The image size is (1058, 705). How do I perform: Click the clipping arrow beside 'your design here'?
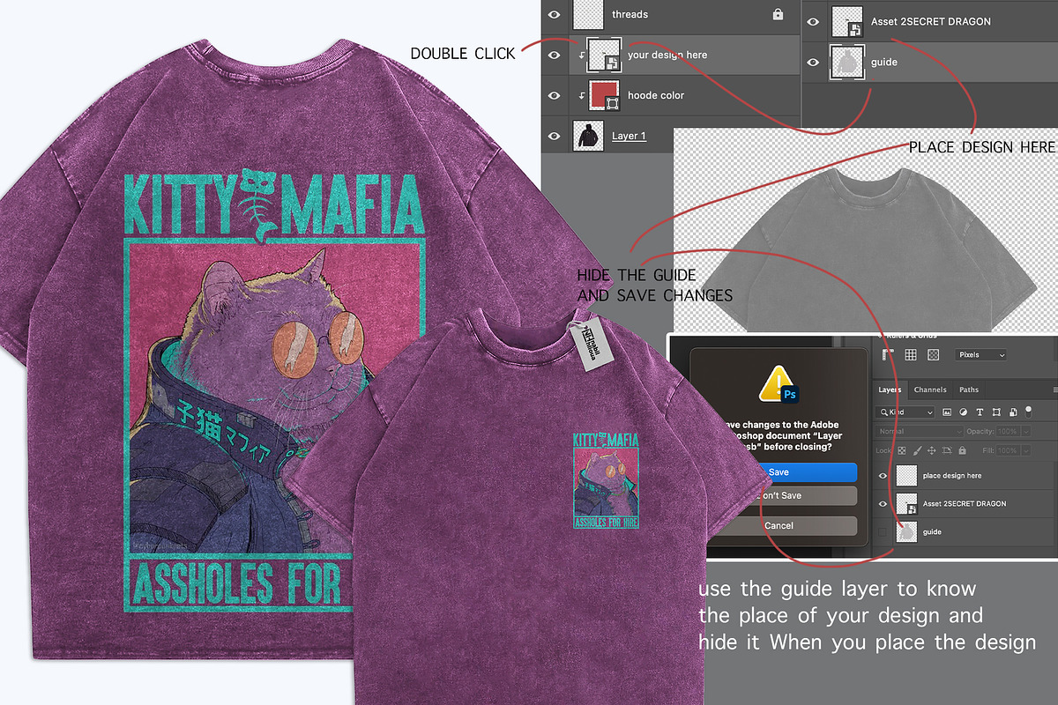580,55
